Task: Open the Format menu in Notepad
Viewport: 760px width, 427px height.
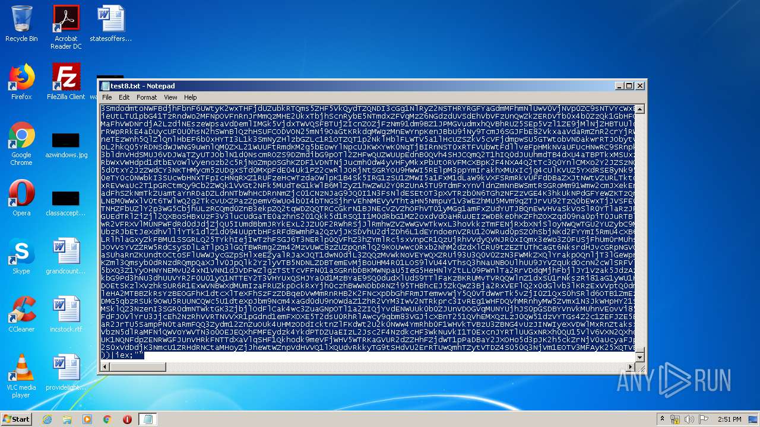Action: (147, 97)
